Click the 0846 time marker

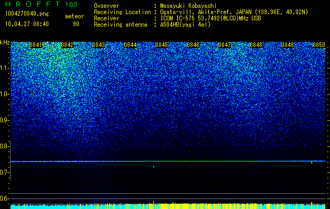coord(193,45)
